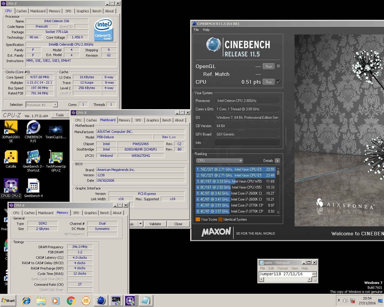Show hidden system tray icons
The height and width of the screenshot is (307, 384).
[x=339, y=300]
